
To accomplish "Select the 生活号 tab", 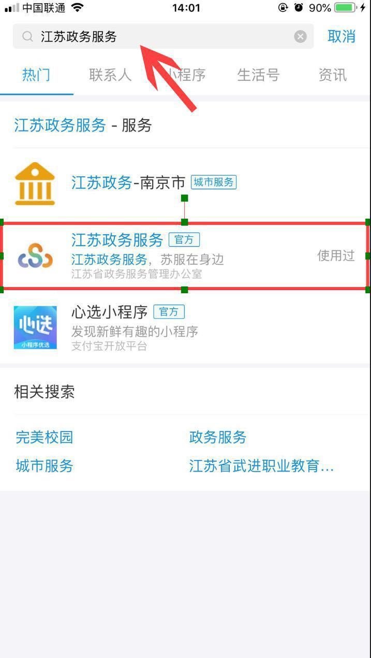I will point(258,75).
